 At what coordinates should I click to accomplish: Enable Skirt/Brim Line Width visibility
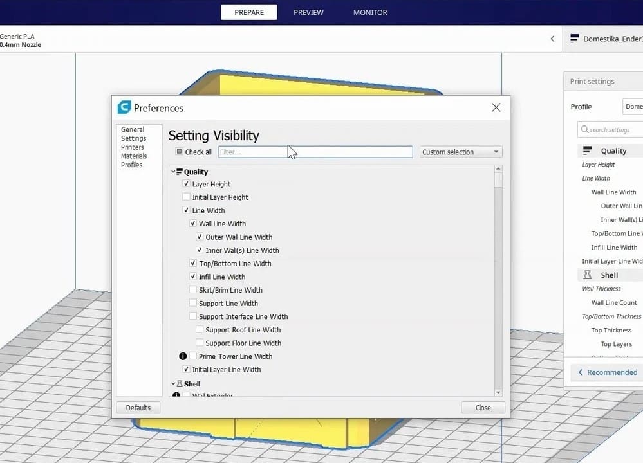(x=192, y=289)
